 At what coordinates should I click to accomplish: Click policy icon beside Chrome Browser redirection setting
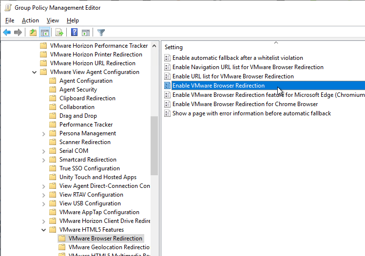[x=167, y=104]
